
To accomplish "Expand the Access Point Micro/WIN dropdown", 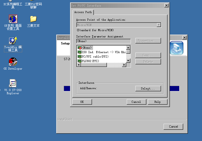I will (x=159, y=25).
